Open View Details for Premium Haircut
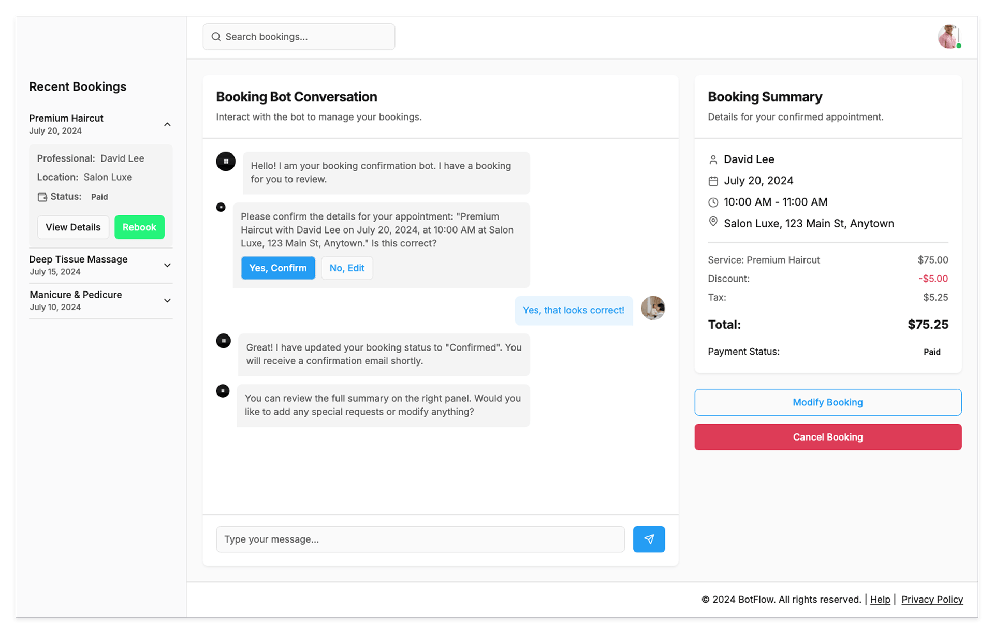The width and height of the screenshot is (994, 627). pos(73,227)
